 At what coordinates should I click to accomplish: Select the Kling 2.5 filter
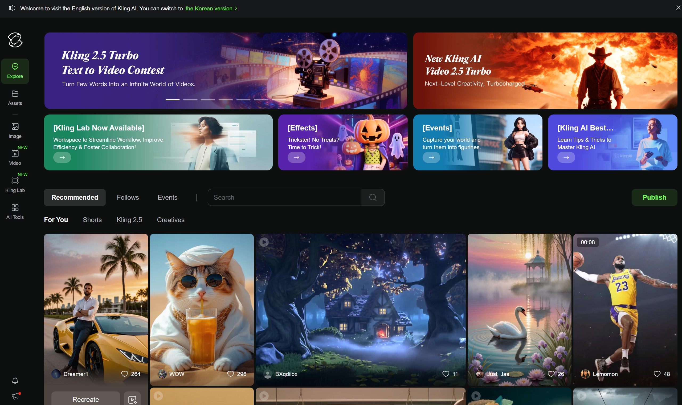(129, 220)
